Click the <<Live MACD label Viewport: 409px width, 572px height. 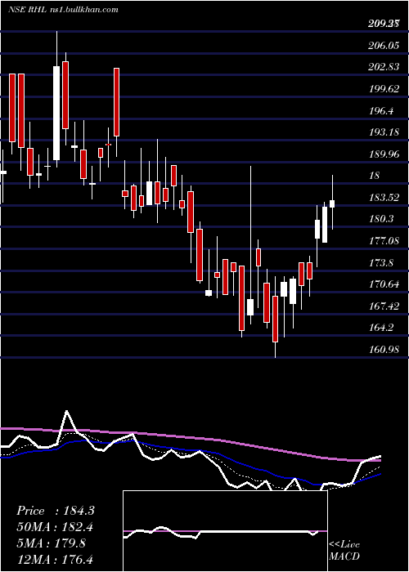344,550
